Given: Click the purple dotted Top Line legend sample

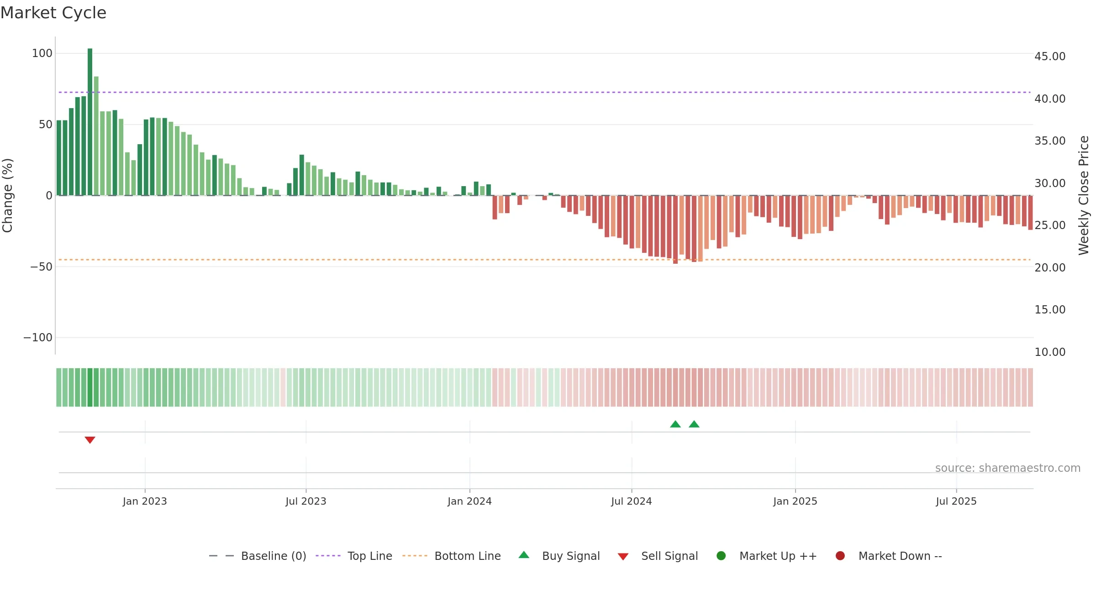Looking at the screenshot, I should 328,556.
